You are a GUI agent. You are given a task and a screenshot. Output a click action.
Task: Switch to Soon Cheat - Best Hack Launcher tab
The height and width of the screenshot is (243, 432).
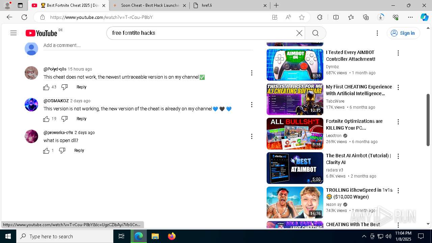150,5
